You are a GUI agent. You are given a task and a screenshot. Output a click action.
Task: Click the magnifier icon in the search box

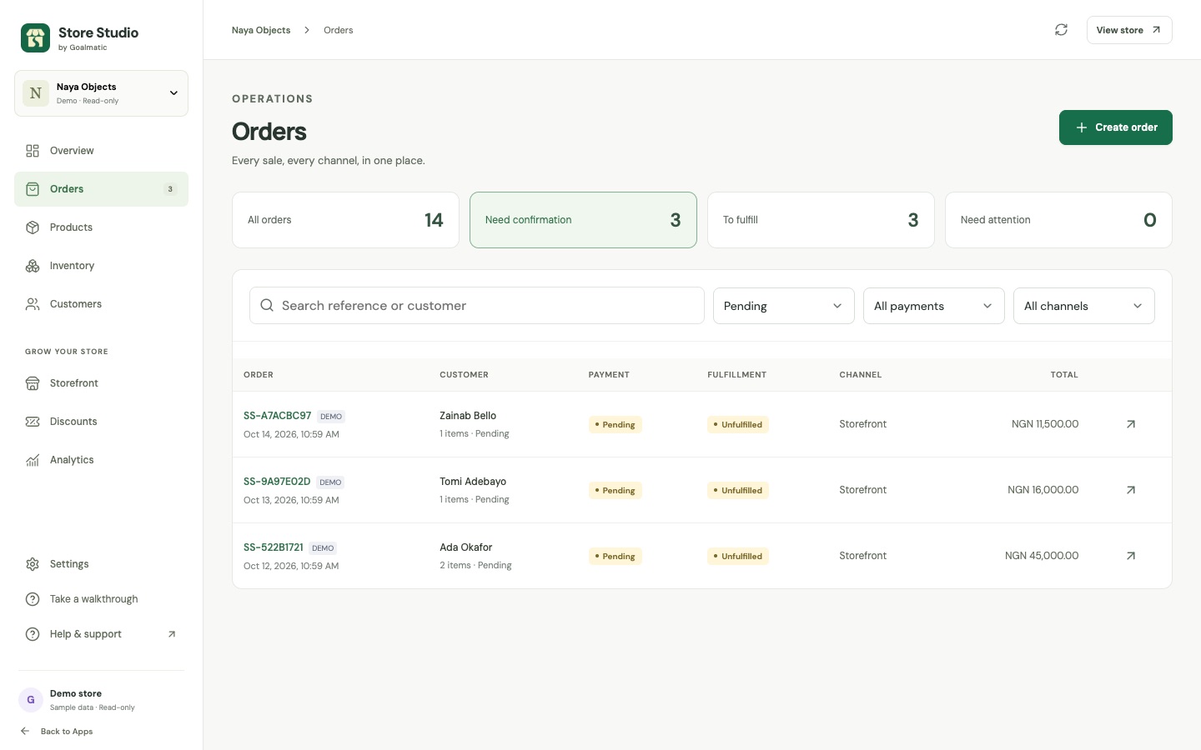tap(267, 306)
